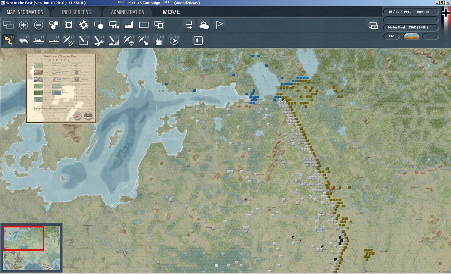451x274 pixels.
Task: Click the date and turn display
Action: coord(411,12)
